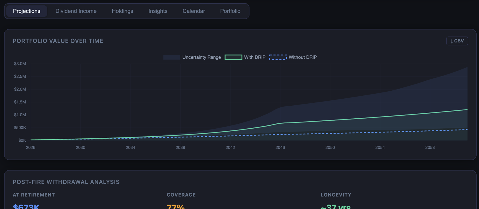The image size is (479, 209).
Task: Click the ~37 yrs longevity value
Action: pyautogui.click(x=336, y=207)
